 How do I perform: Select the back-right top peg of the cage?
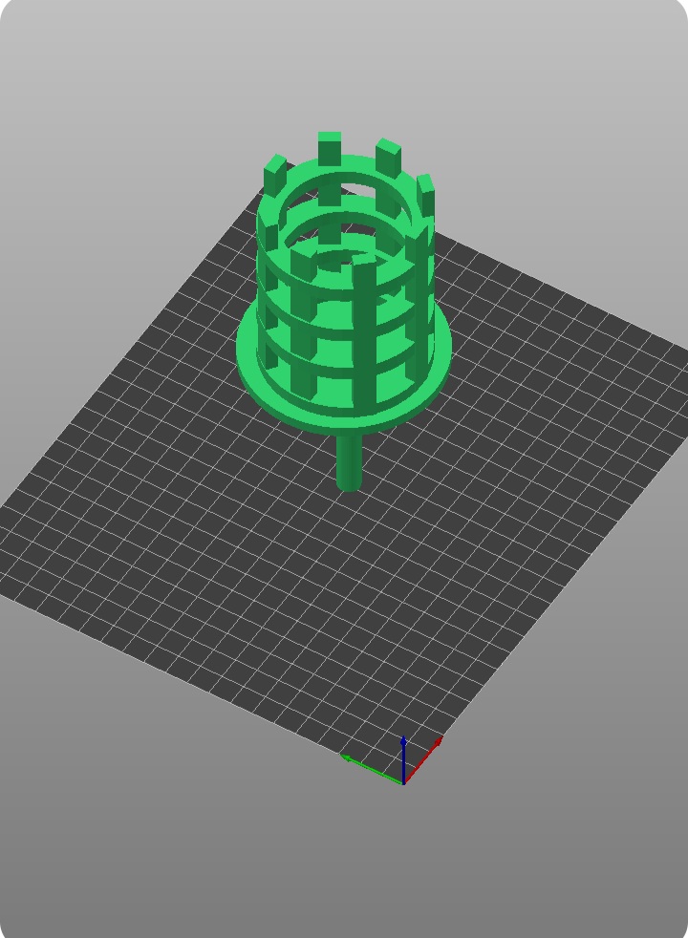point(388,157)
